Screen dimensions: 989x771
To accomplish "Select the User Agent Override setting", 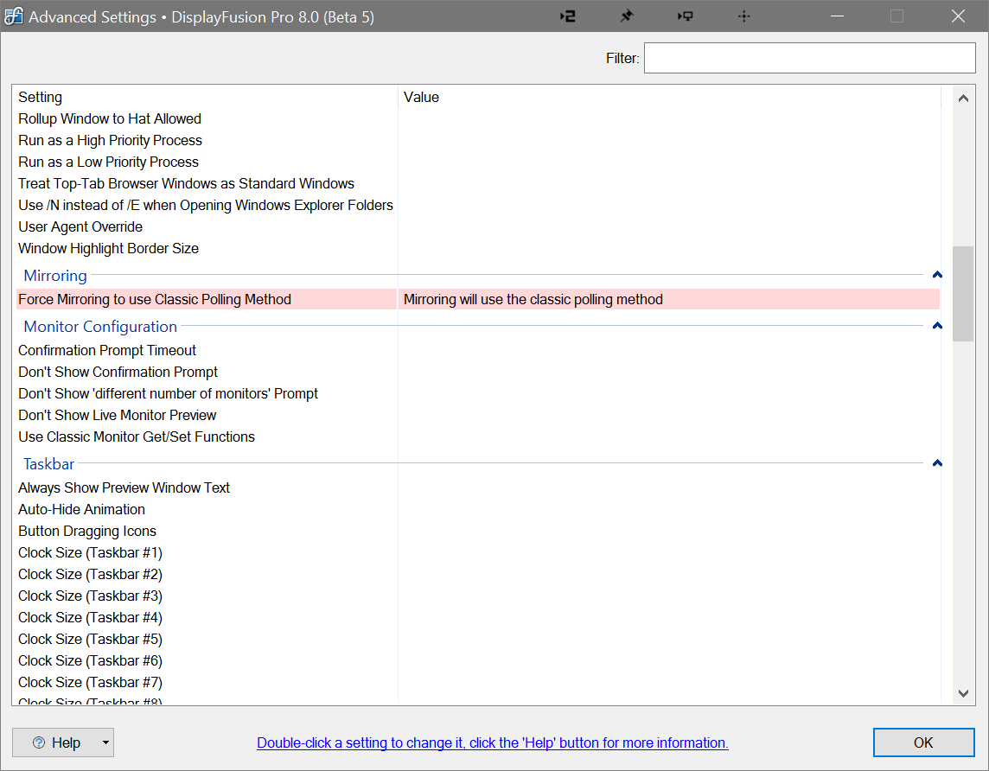I will pyautogui.click(x=80, y=226).
